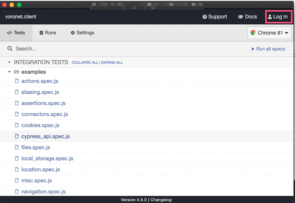Viewport: 295px width, 203px height.
Task: Click the Tests code-brackets icon
Action: click(x=10, y=33)
